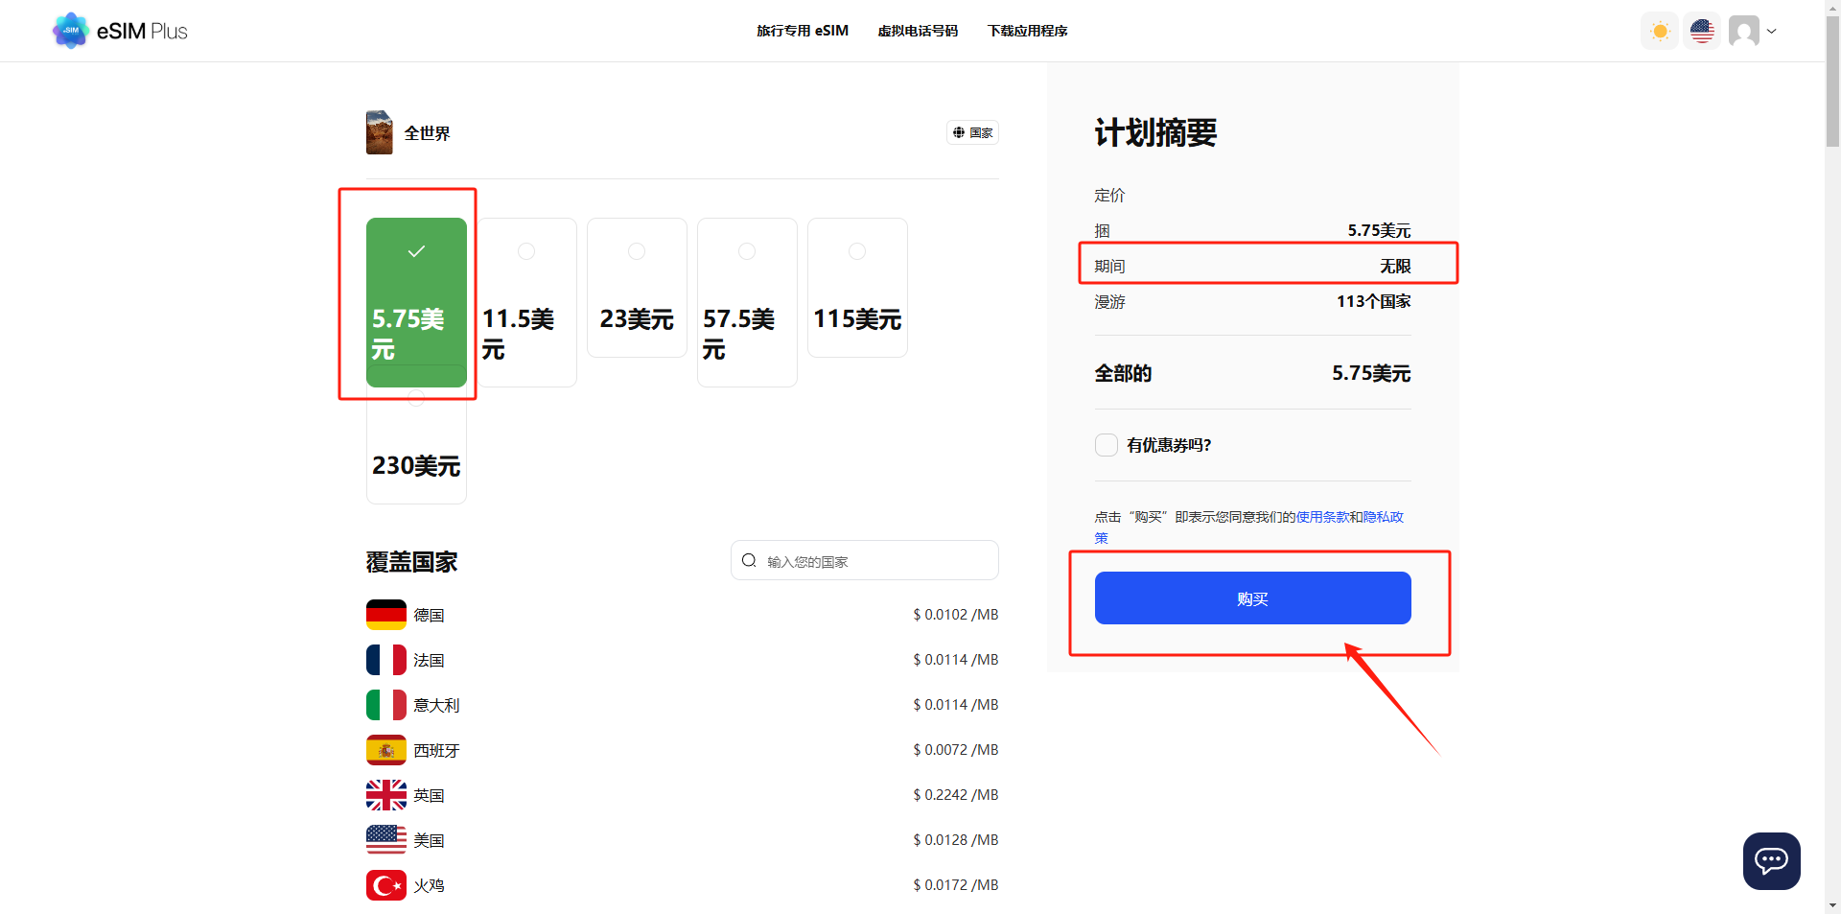
Task: Click the 输入您的国家 search field
Action: pos(864,560)
